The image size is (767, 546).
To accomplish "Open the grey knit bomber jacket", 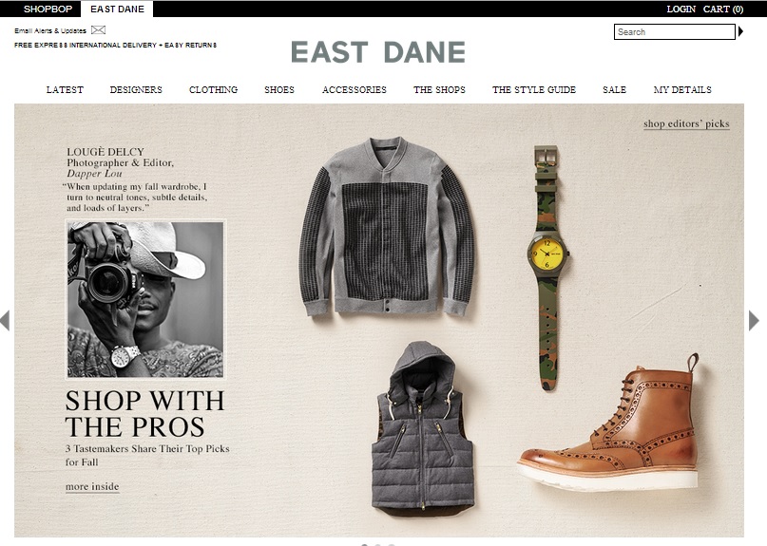I will pyautogui.click(x=387, y=227).
